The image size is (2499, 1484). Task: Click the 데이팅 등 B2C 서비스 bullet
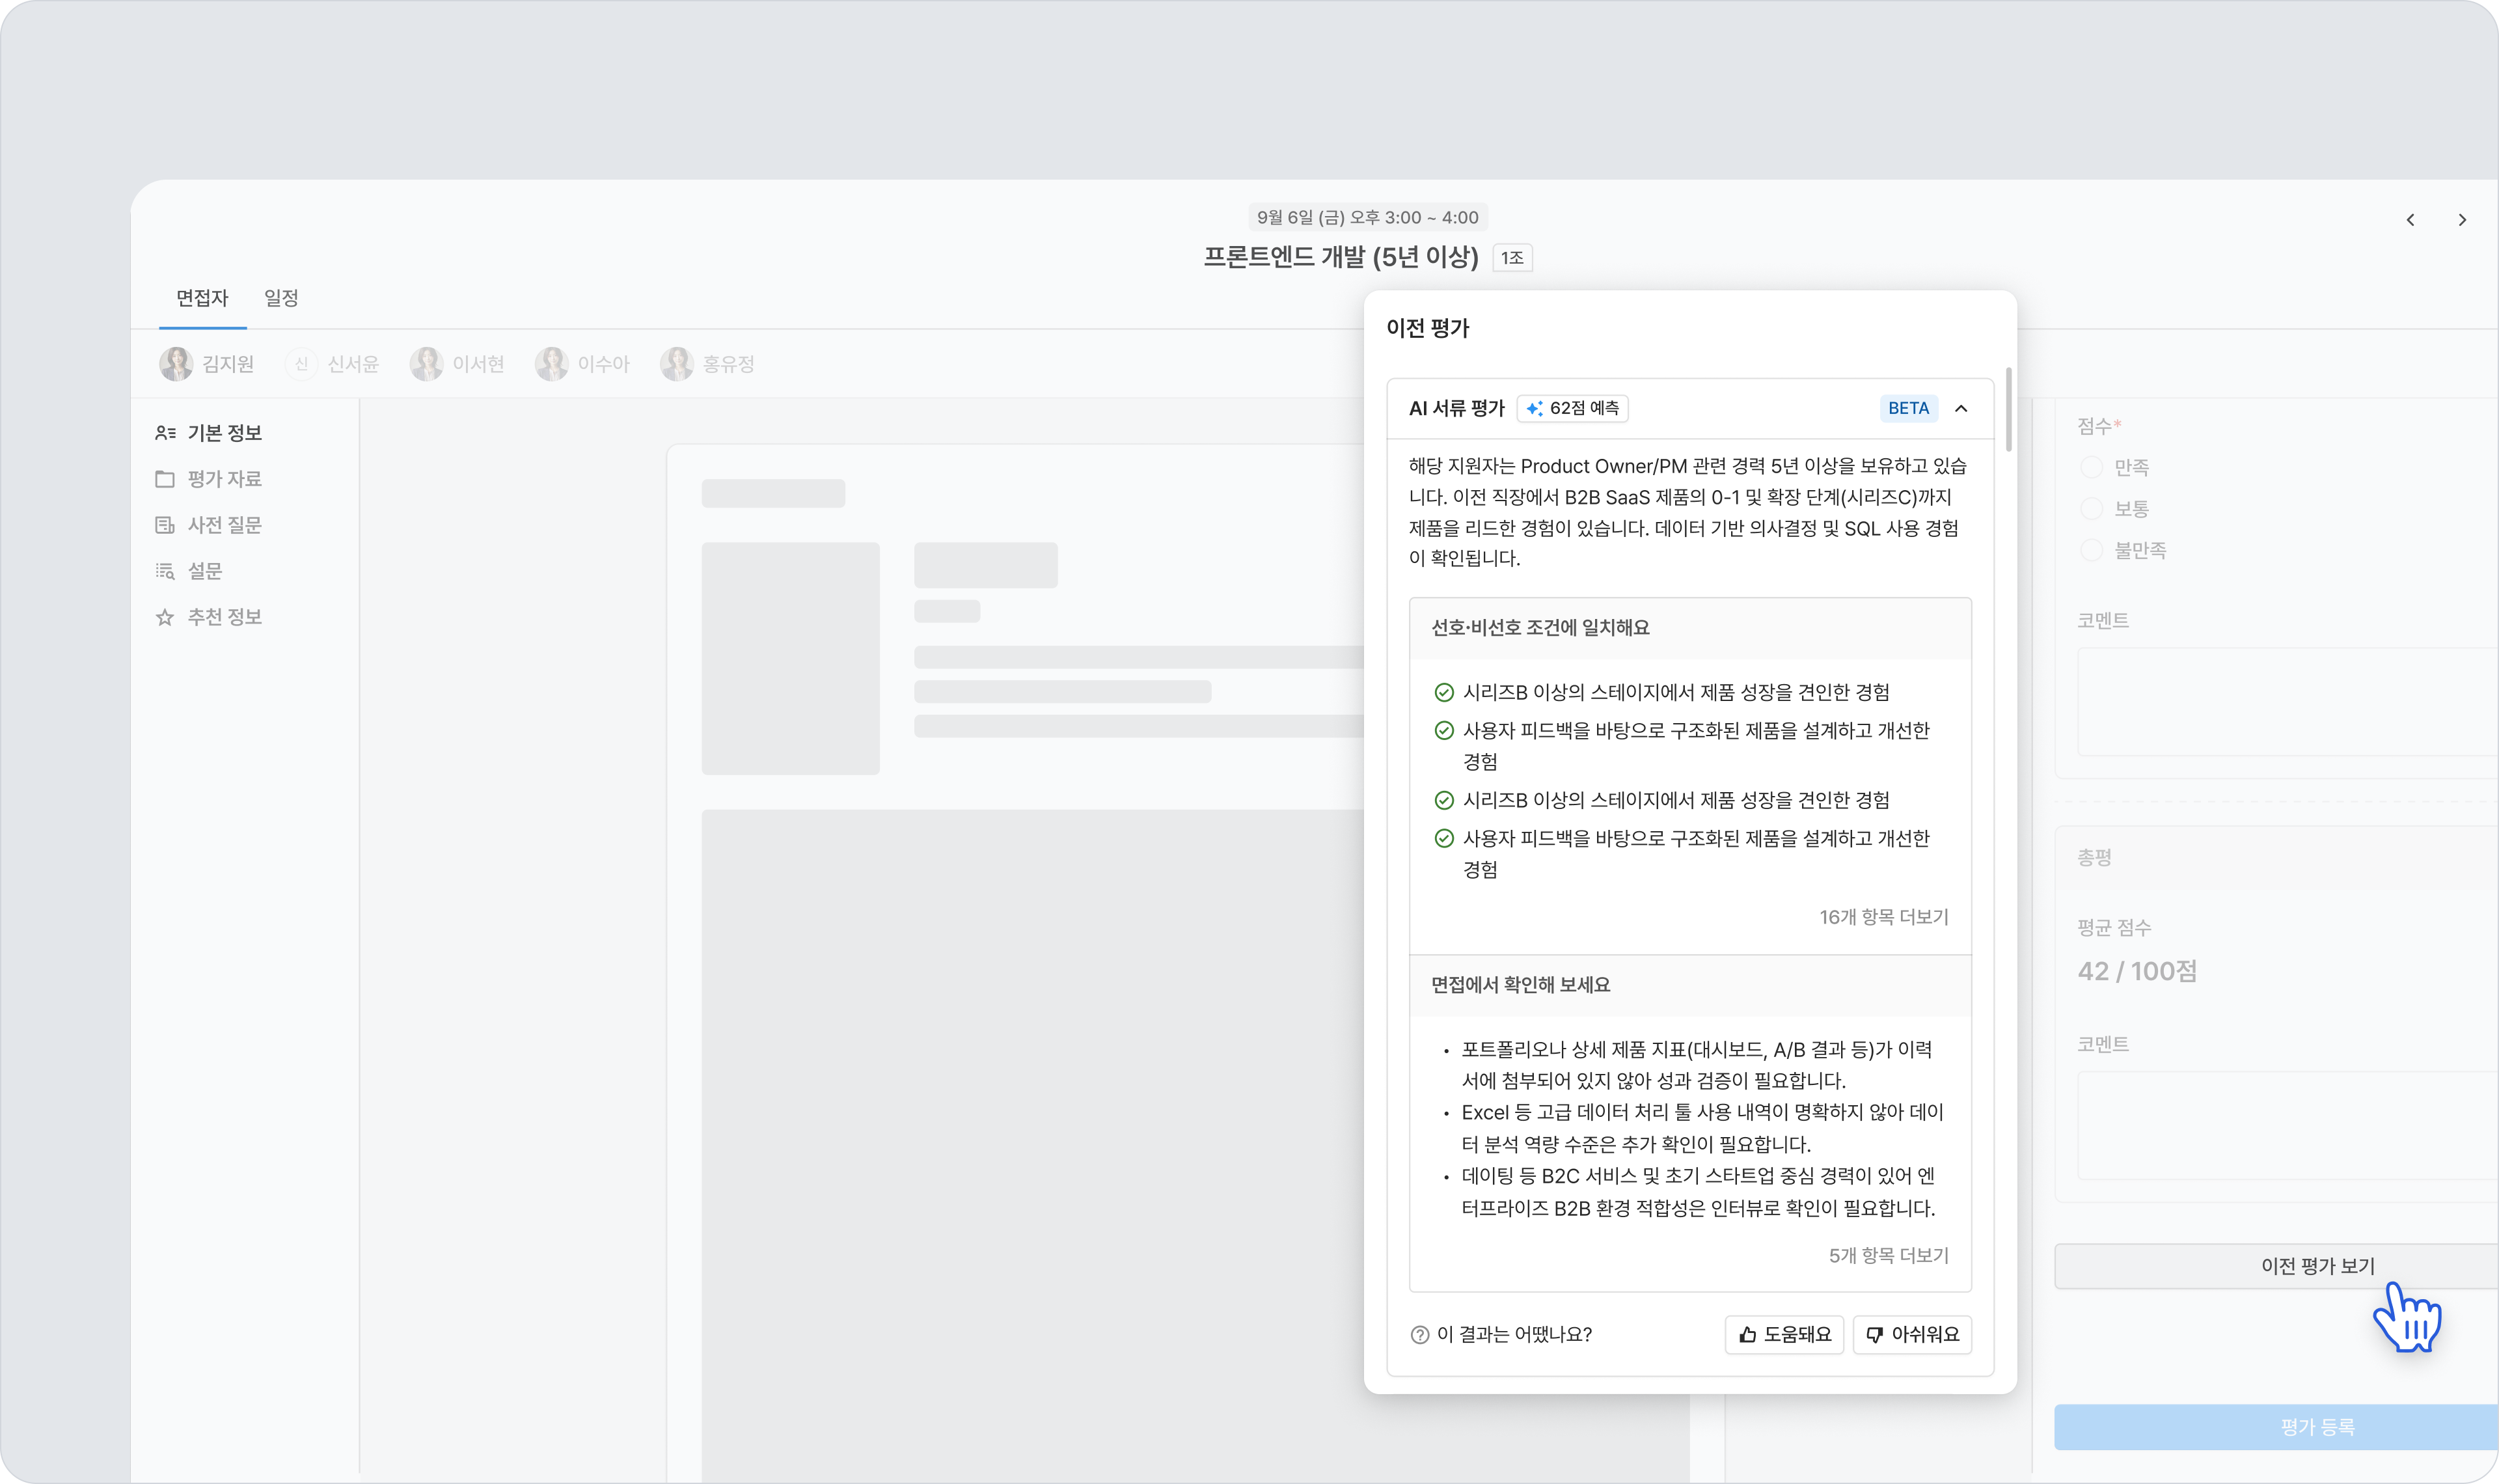[1699, 1192]
